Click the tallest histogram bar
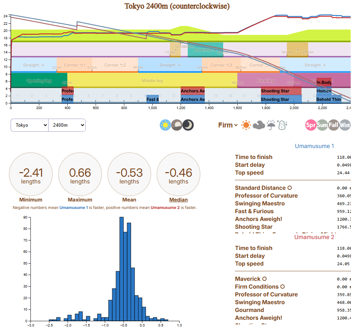Screen dimensions: 351x335 pyautogui.click(x=121, y=269)
